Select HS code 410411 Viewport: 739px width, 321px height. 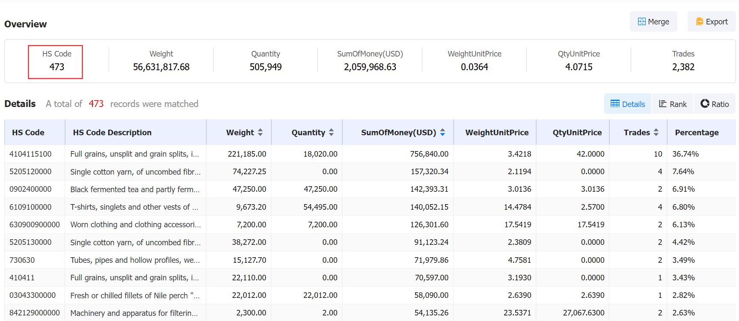pos(22,278)
